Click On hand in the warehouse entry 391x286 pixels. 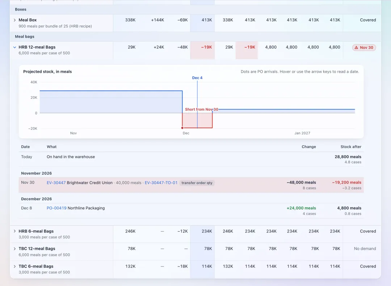[71, 157]
